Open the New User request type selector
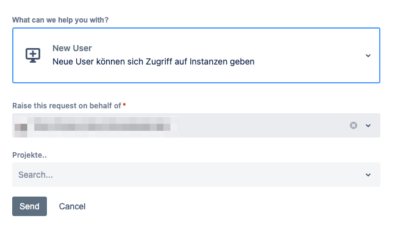This screenshot has height=227, width=395. point(196,55)
